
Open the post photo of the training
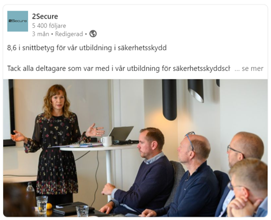pos(135,148)
